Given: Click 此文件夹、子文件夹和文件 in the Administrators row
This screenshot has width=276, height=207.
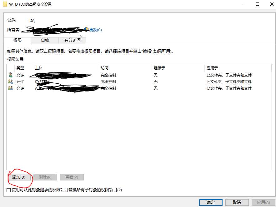Looking at the screenshot, I should (229, 88).
